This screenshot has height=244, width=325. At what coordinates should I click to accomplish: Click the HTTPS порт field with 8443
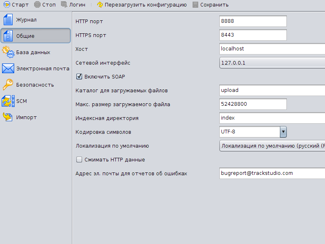[253, 35]
